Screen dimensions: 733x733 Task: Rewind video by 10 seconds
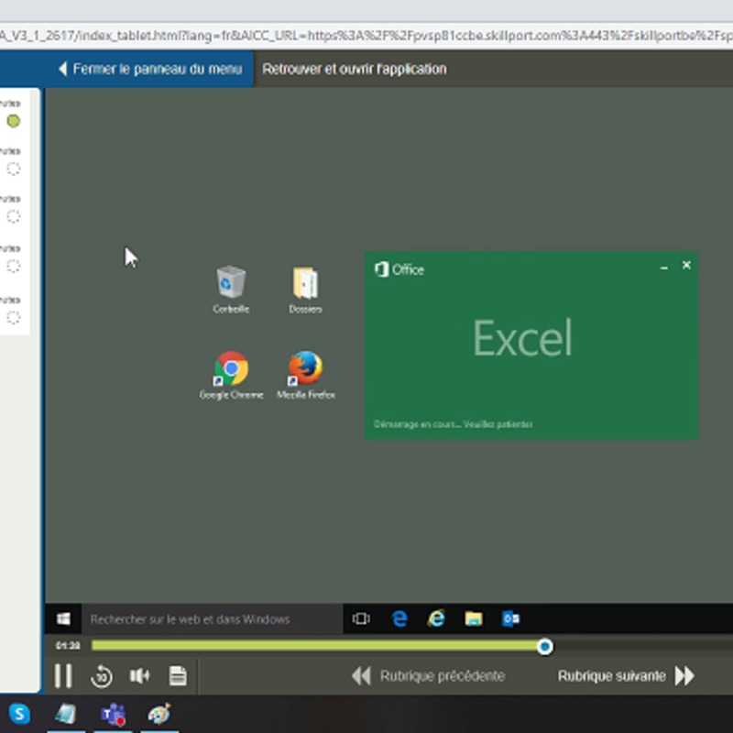(x=102, y=676)
